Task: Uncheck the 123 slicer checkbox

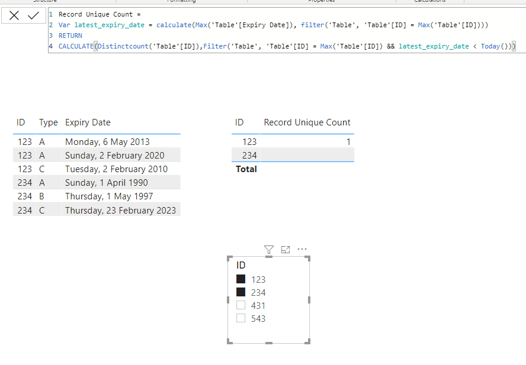Action: click(241, 279)
